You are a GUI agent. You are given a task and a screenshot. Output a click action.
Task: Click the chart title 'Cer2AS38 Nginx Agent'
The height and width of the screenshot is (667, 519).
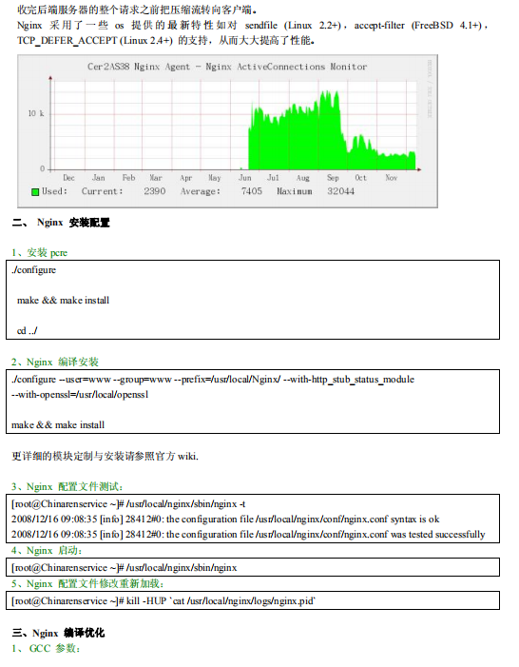point(139,67)
